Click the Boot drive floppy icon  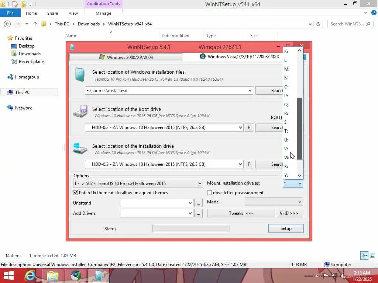80,111
